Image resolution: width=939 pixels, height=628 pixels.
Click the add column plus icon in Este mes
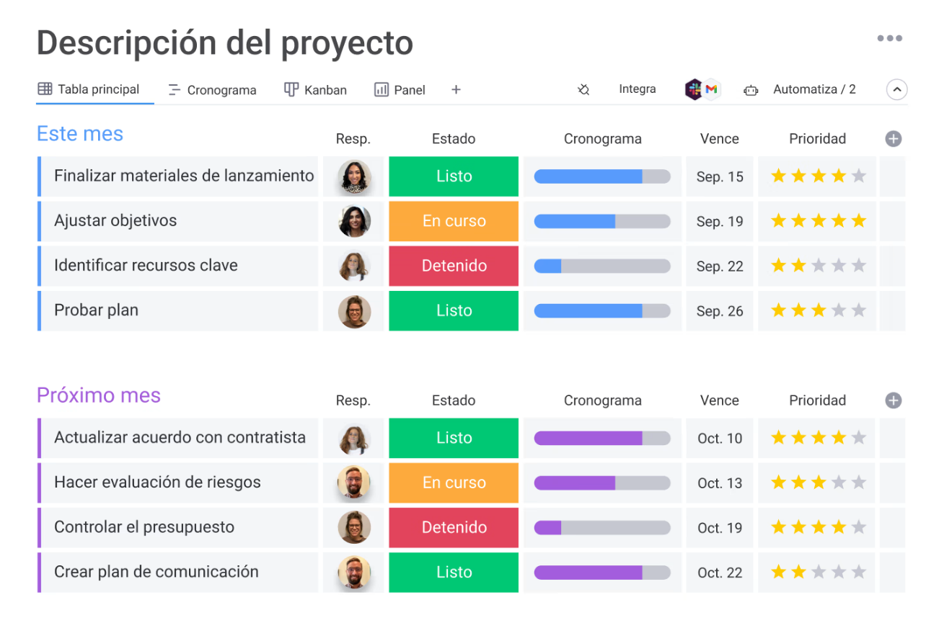(893, 138)
